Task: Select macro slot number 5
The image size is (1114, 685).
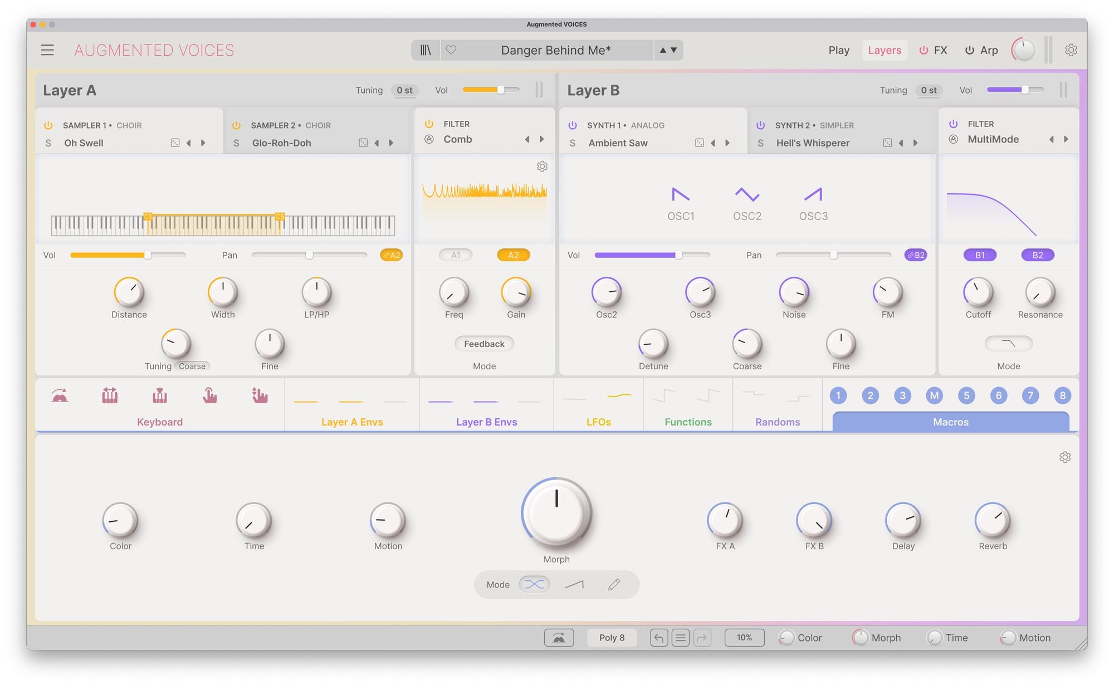Action: tap(966, 395)
